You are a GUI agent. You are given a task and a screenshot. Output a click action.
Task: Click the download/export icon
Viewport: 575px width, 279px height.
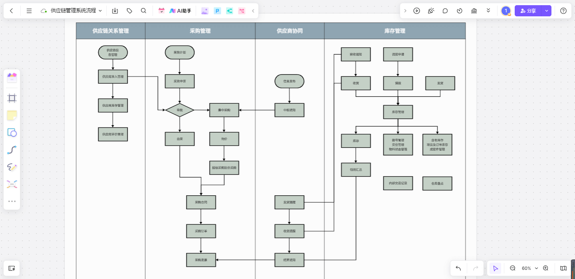(x=115, y=11)
